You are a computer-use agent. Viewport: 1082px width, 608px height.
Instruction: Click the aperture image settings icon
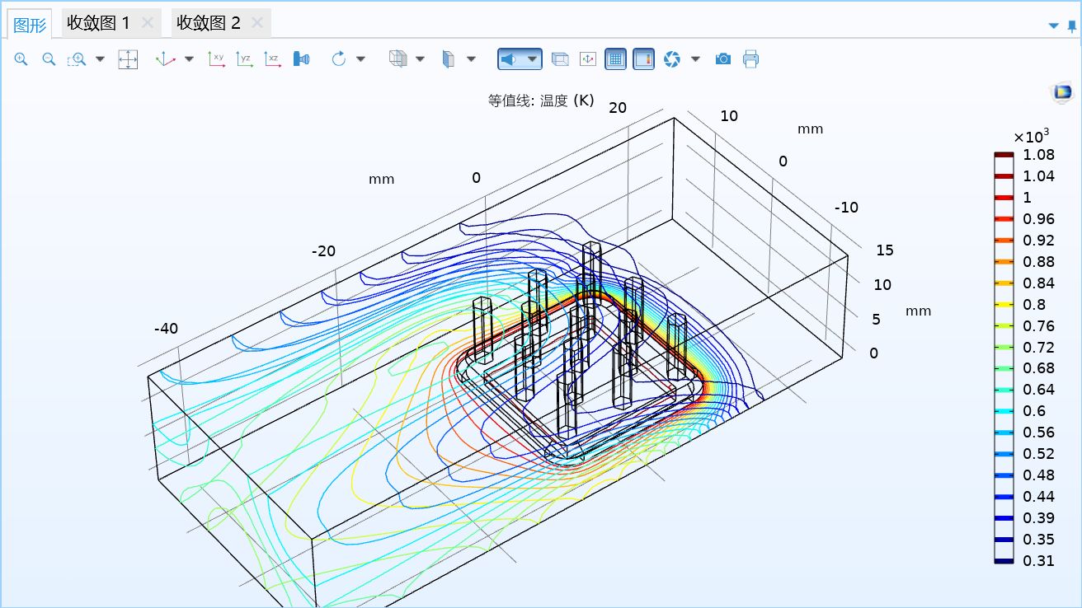tap(672, 59)
